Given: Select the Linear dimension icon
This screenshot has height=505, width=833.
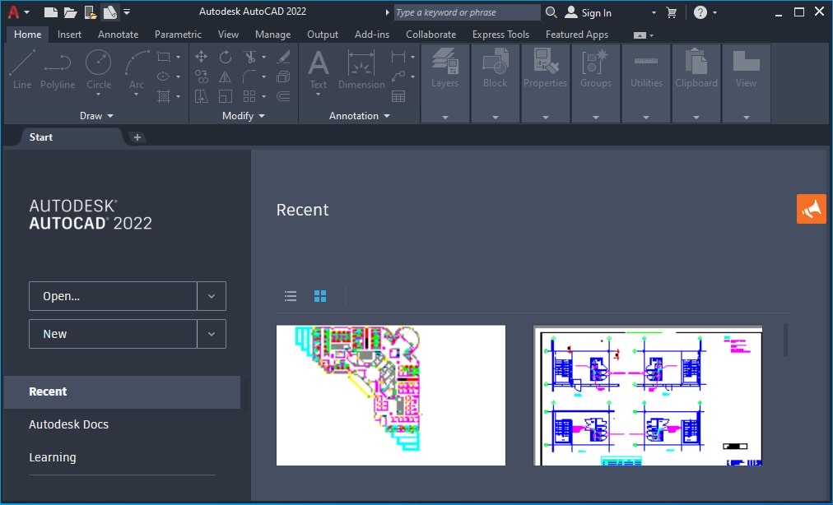Looking at the screenshot, I should pyautogui.click(x=398, y=56).
